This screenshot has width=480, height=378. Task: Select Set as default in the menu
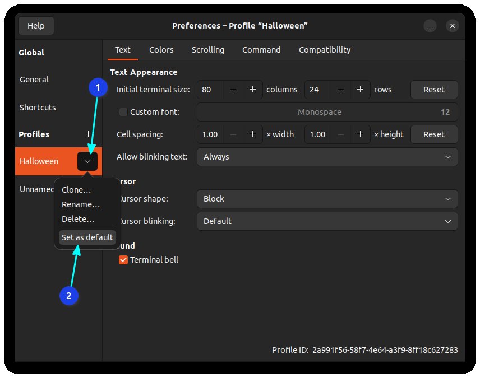pyautogui.click(x=87, y=237)
